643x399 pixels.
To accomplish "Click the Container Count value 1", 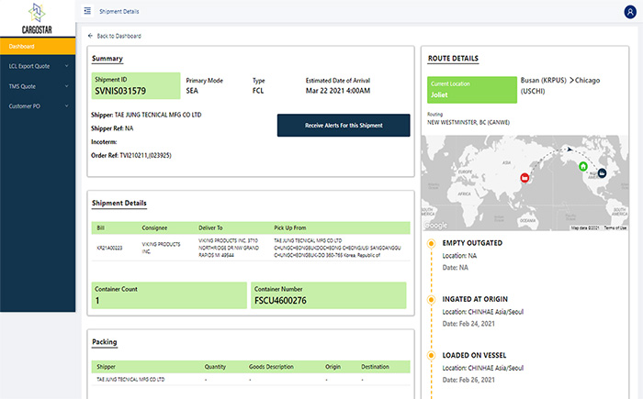I will pyautogui.click(x=97, y=301).
